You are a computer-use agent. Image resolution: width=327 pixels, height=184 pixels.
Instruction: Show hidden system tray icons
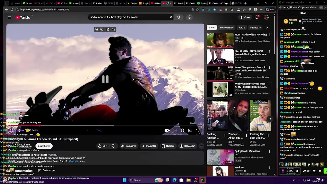294,180
